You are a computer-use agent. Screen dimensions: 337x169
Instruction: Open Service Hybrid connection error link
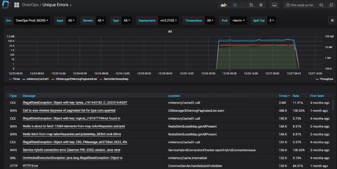(x=71, y=150)
